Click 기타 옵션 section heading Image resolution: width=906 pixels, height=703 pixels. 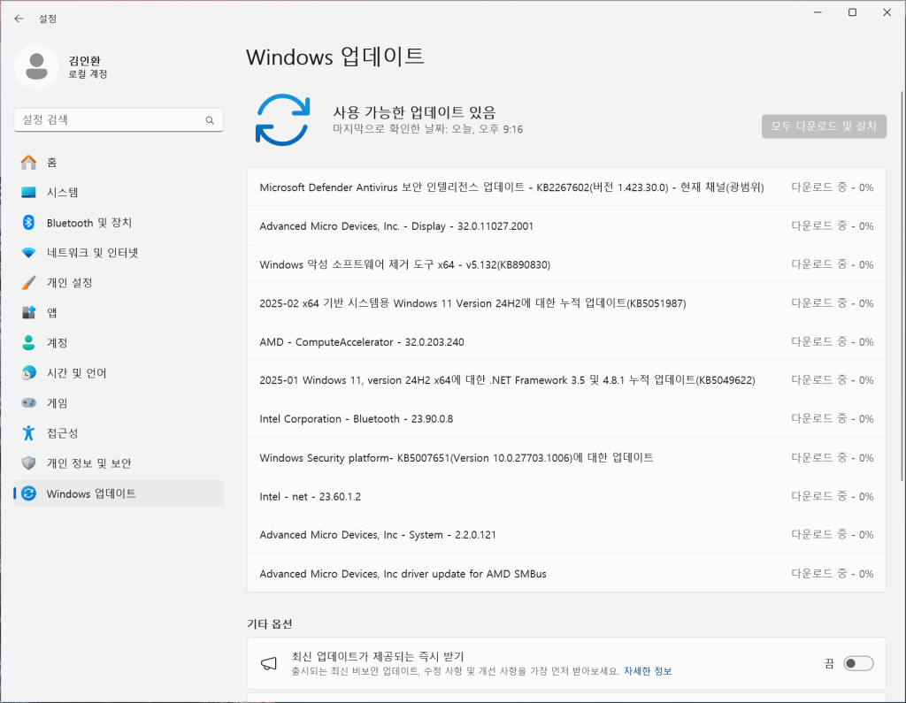[270, 624]
